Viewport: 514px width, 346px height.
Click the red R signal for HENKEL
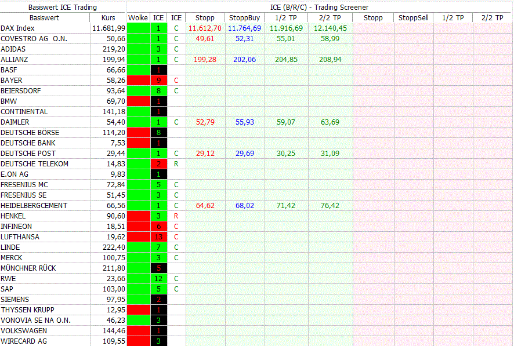coord(176,216)
